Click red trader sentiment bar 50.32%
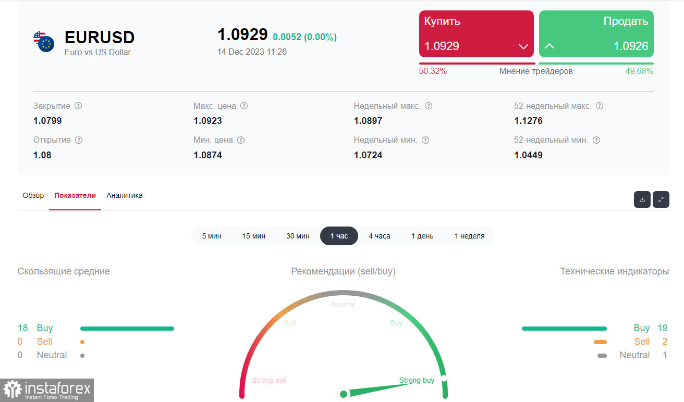 [477, 64]
